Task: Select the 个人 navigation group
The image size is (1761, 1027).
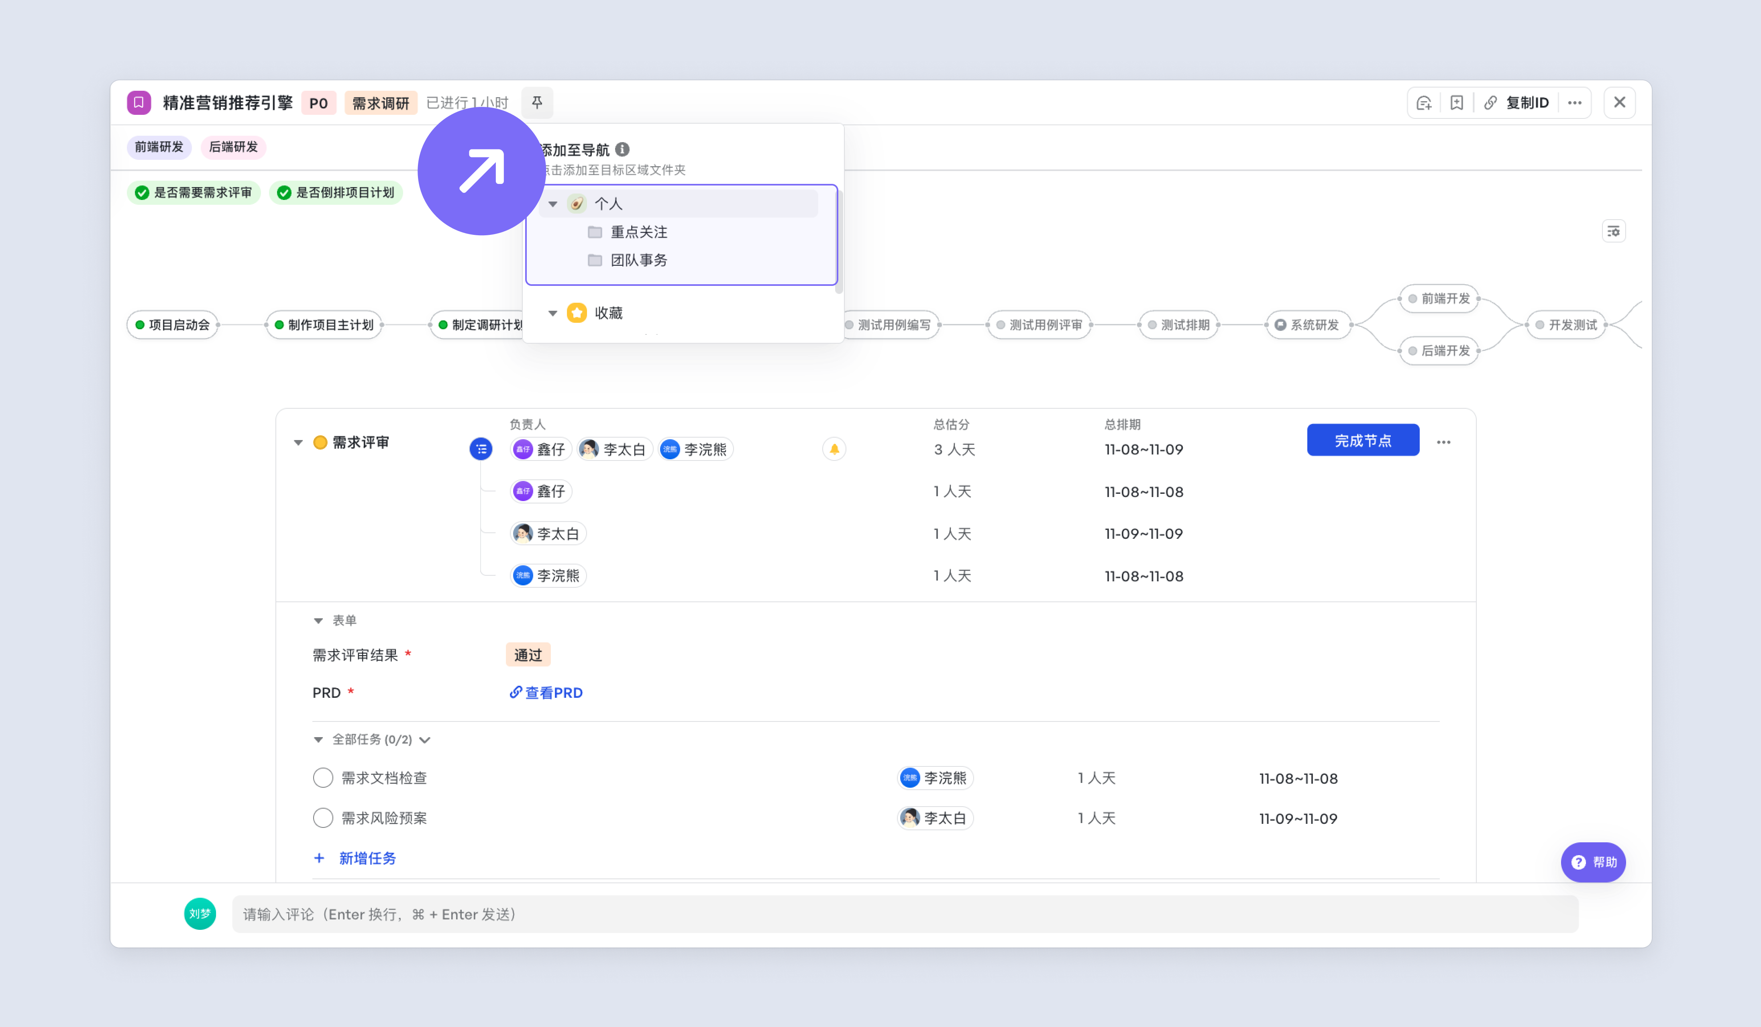Action: (678, 203)
